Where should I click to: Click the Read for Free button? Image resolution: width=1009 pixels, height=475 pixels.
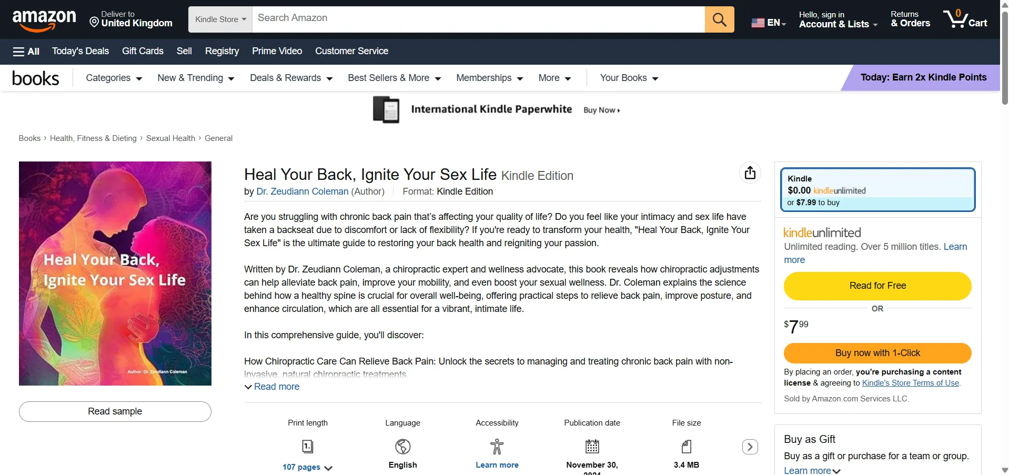[877, 286]
